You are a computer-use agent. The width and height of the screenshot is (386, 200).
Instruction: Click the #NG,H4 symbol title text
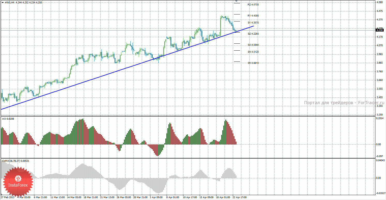(10, 2)
